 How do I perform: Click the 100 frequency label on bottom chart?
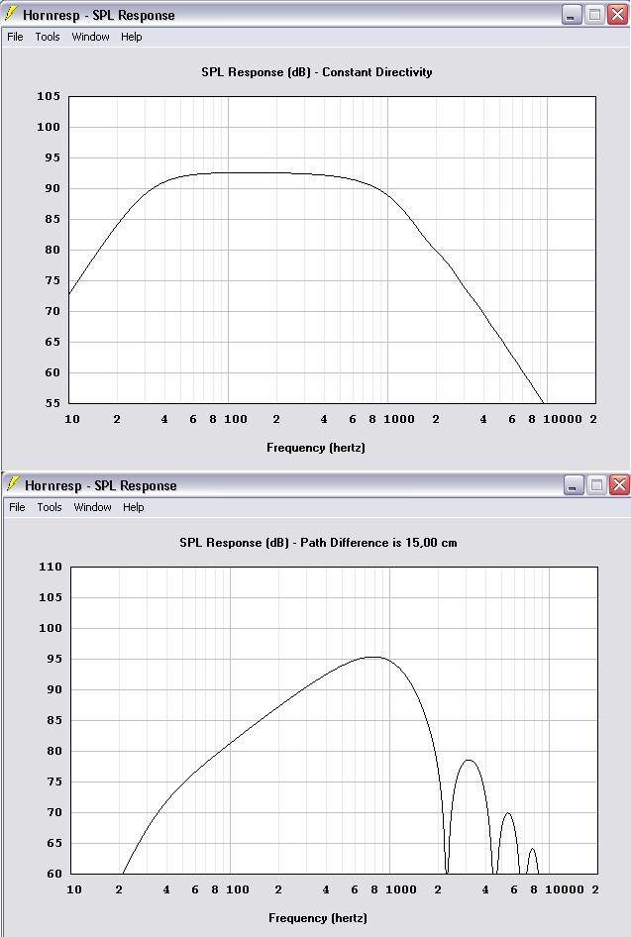(237, 889)
